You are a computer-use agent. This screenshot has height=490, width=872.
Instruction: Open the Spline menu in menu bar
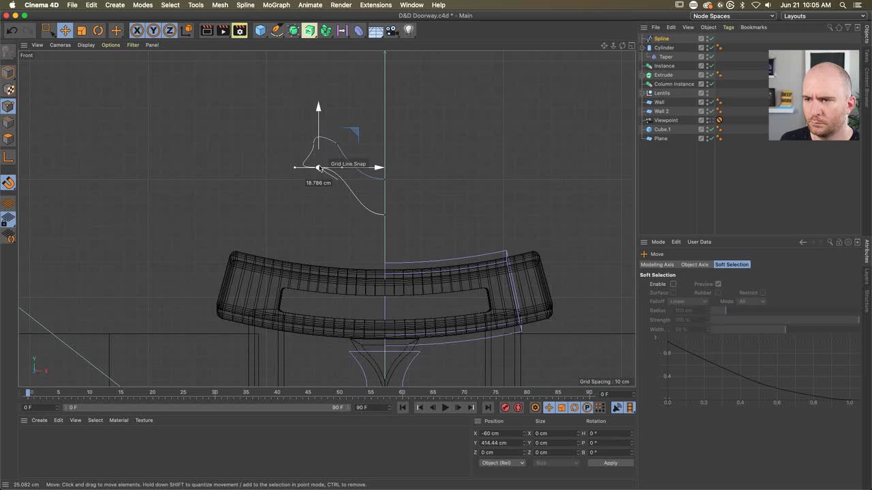pyautogui.click(x=245, y=5)
